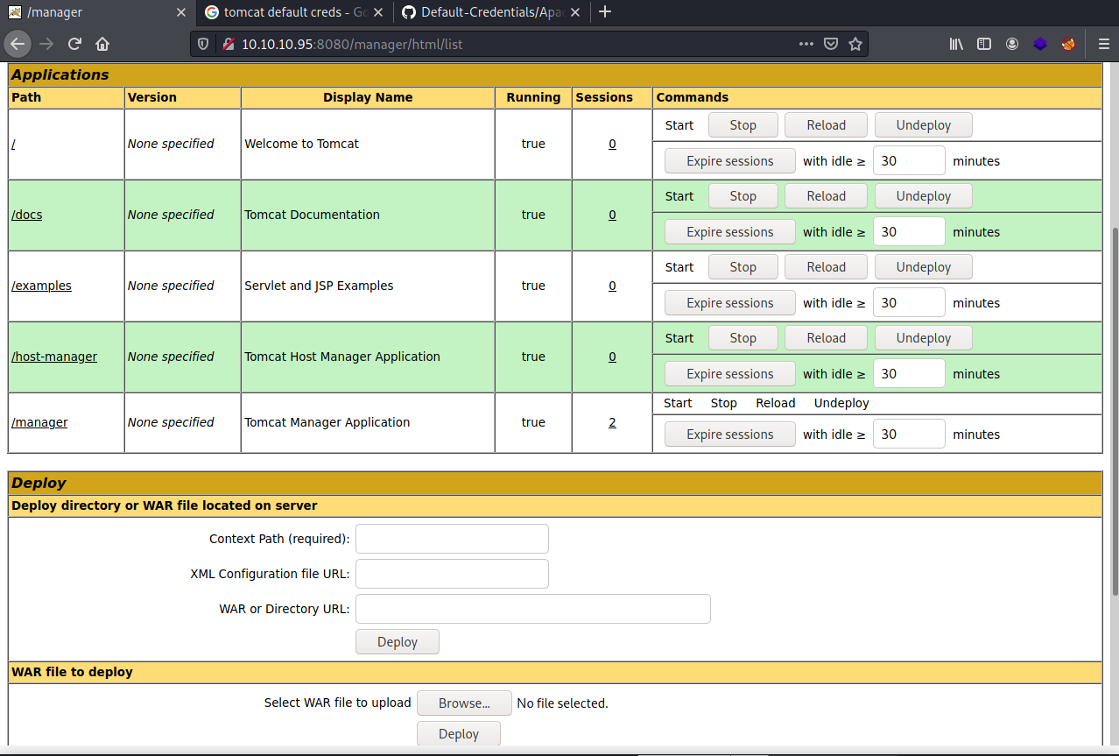The image size is (1119, 756).
Task: Edit idle minutes field for root /
Action: point(909,161)
